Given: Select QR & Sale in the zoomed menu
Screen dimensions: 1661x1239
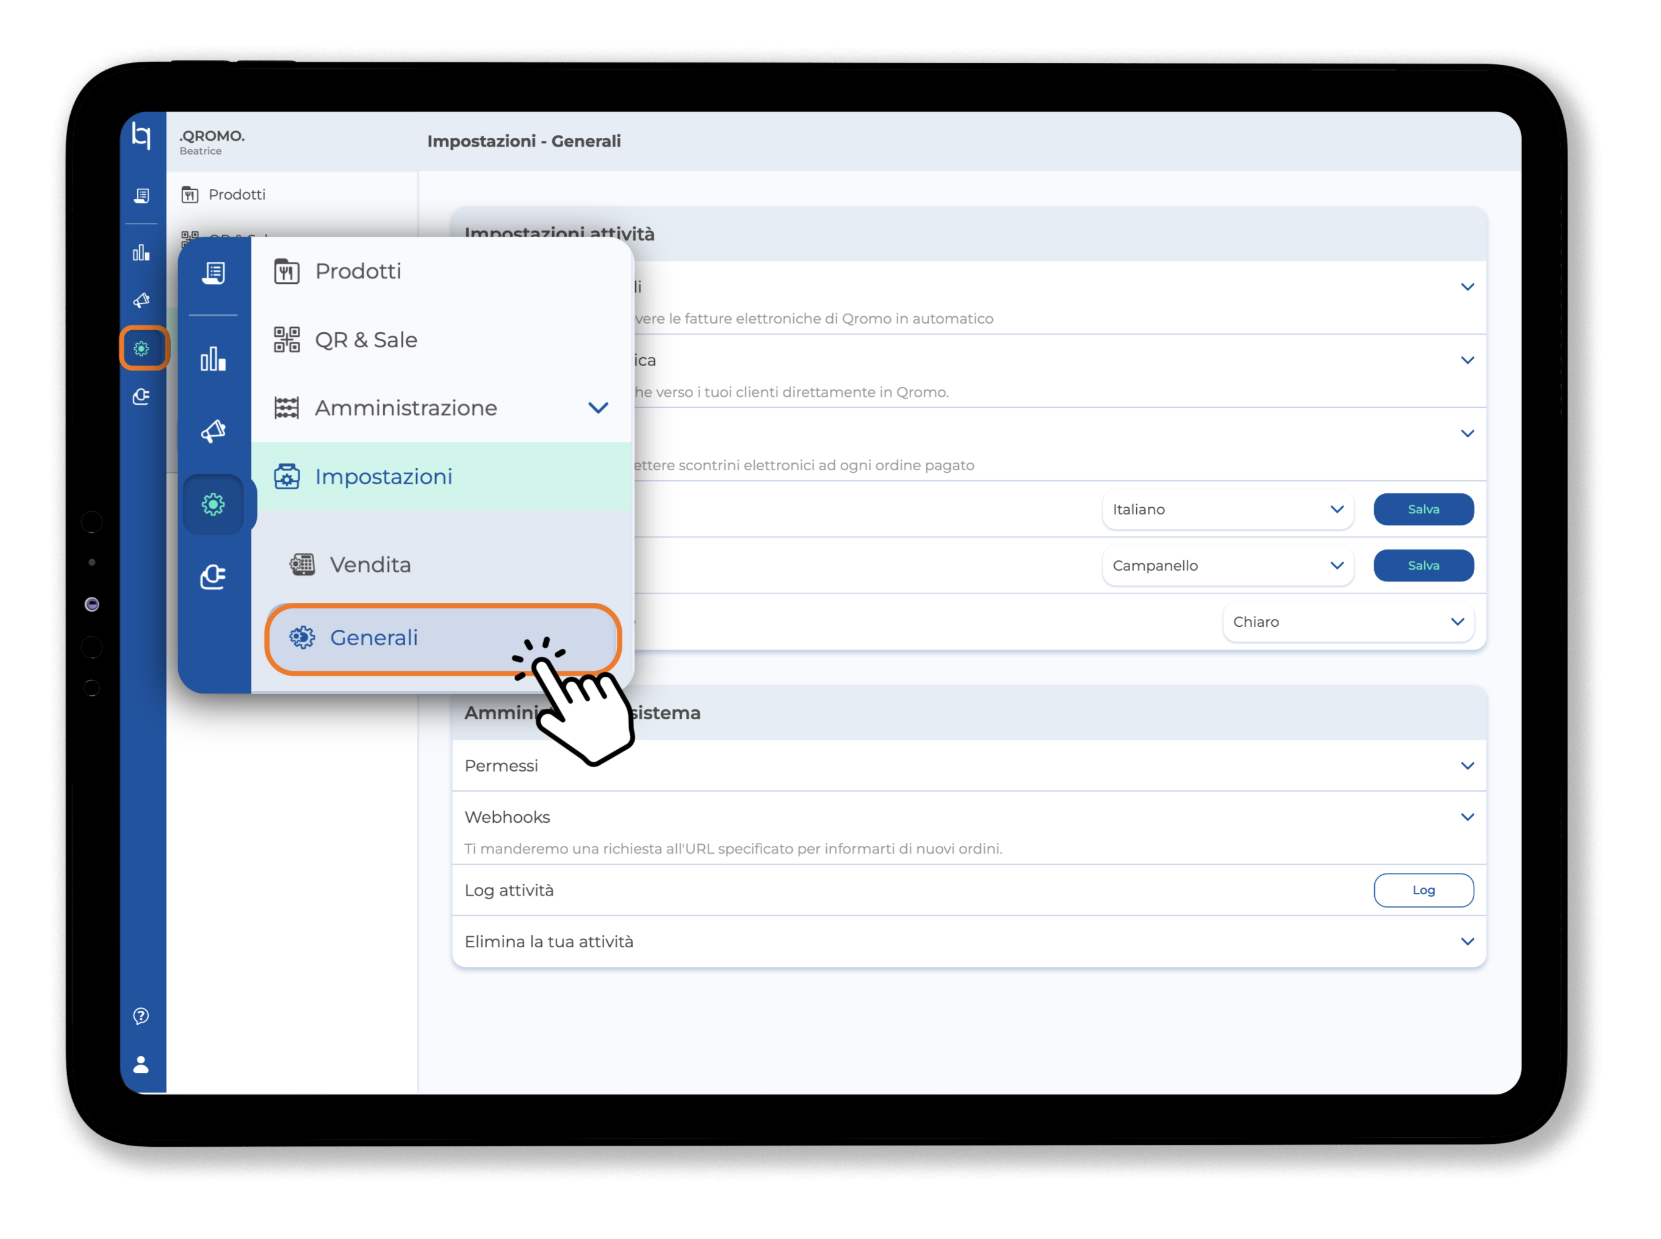Looking at the screenshot, I should click(442, 340).
